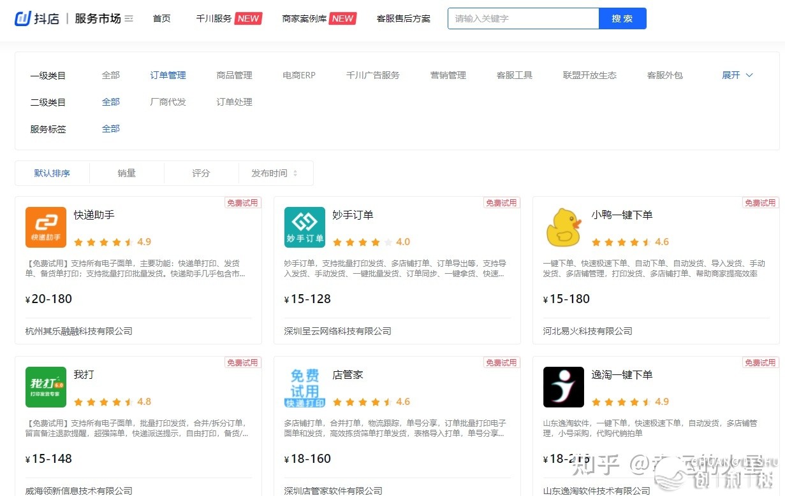Toggle the 发布时间 sort direction arrows
This screenshot has width=785, height=496.
point(295,173)
